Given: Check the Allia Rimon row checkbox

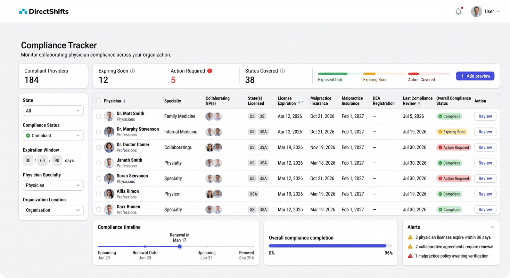Looking at the screenshot, I should 99,194.
